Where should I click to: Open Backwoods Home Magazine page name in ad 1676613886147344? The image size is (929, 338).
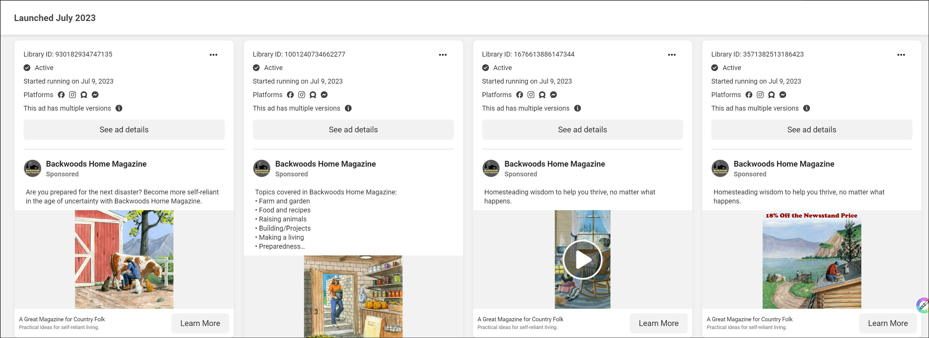(555, 164)
